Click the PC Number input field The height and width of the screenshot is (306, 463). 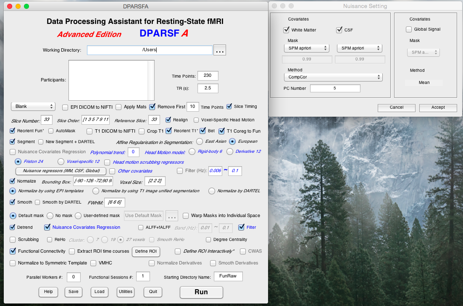pos(335,89)
